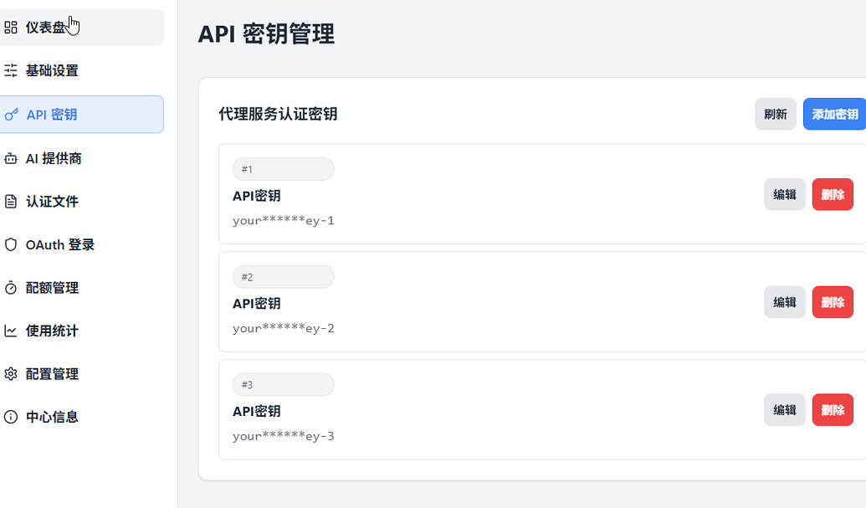Edit API key #2
866x508 pixels.
tap(785, 302)
